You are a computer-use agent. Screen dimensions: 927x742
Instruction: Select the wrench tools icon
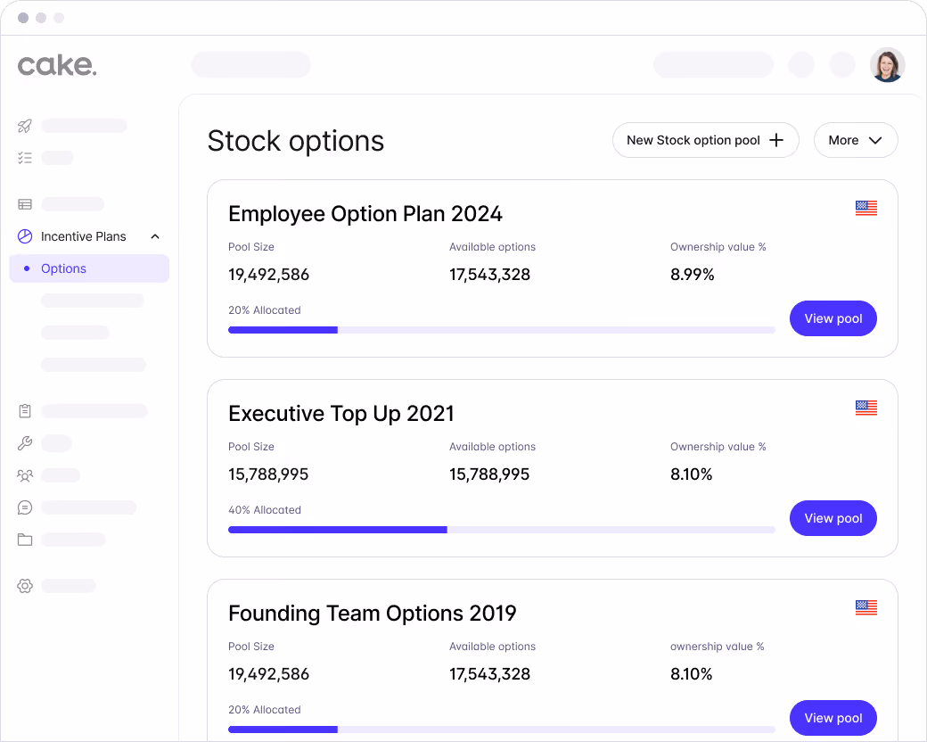tap(25, 443)
